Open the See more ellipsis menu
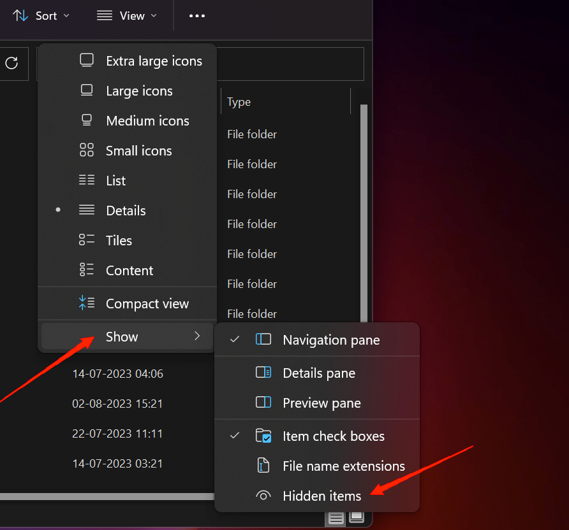The image size is (569, 530). click(197, 16)
